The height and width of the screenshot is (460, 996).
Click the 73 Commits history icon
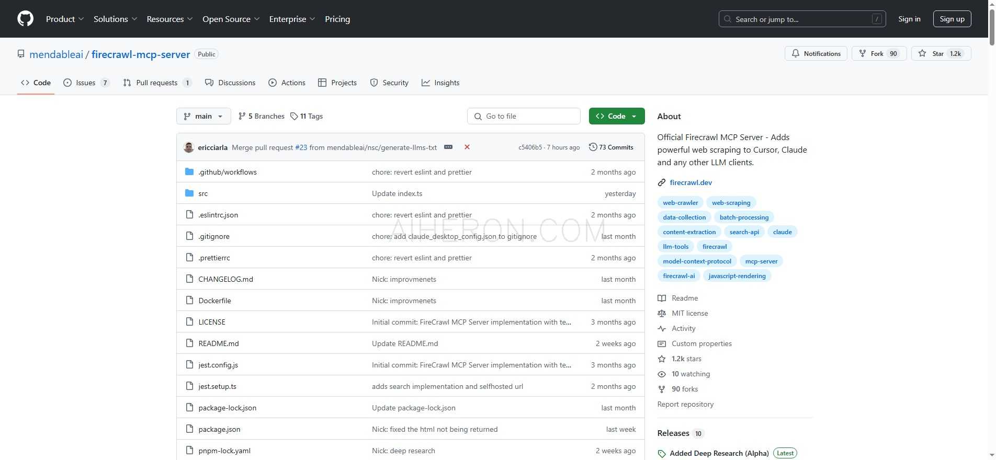point(593,147)
